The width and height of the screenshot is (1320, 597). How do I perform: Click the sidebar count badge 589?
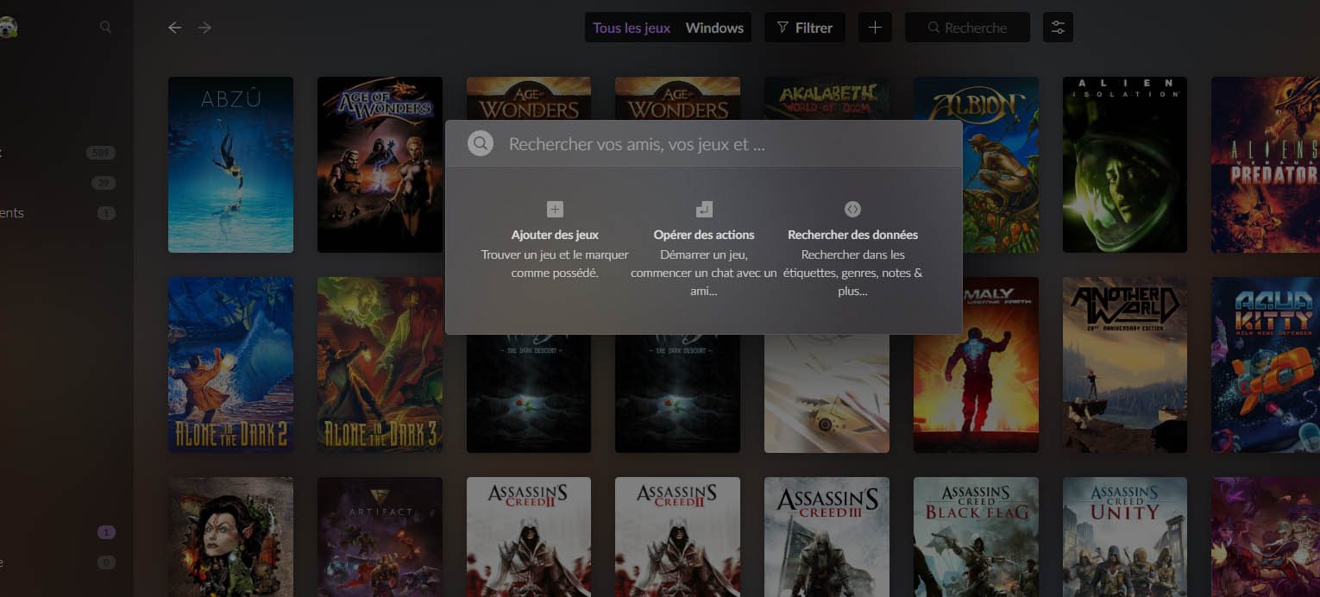(x=101, y=153)
